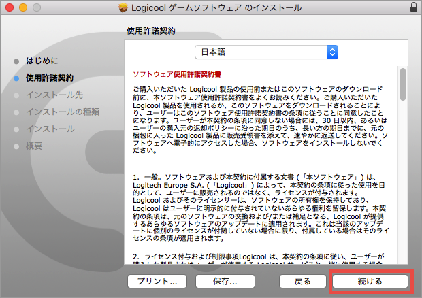Select the インストール先 step in the sidebar

[x=54, y=95]
